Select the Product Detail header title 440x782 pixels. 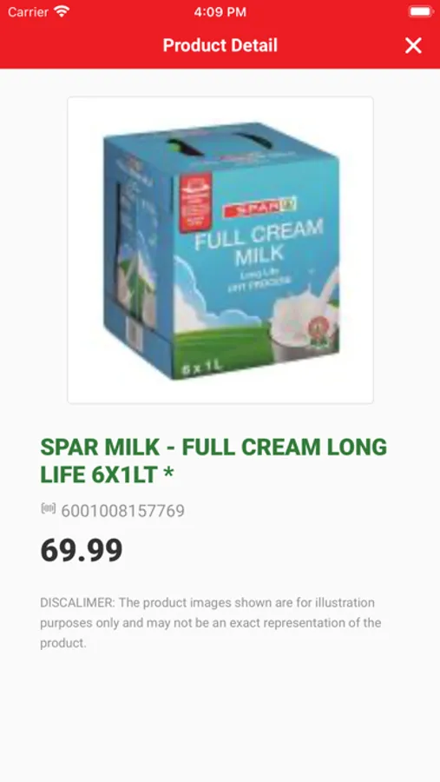(x=220, y=45)
